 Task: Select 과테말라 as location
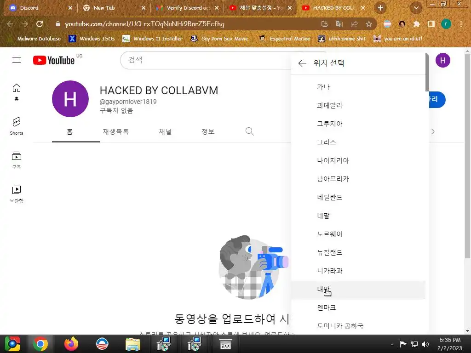pyautogui.click(x=358, y=105)
